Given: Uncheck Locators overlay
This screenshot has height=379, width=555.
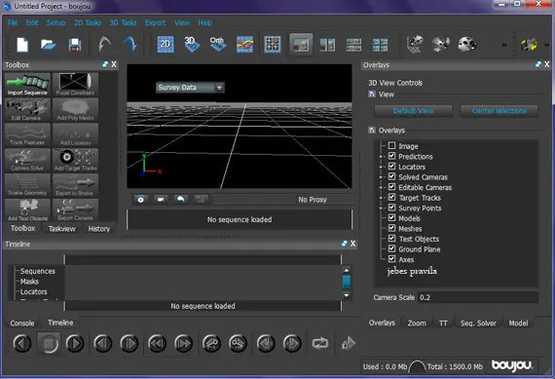Looking at the screenshot, I should tap(391, 167).
